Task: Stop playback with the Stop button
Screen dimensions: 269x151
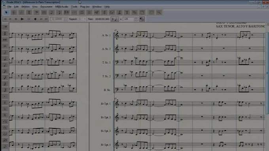Action: tap(16, 19)
